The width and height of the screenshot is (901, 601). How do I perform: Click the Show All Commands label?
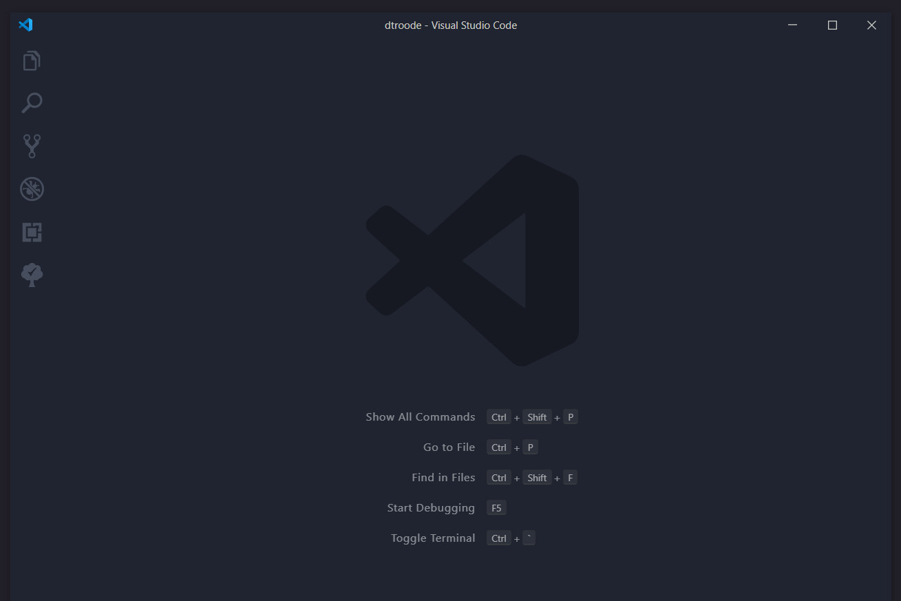[x=420, y=417]
